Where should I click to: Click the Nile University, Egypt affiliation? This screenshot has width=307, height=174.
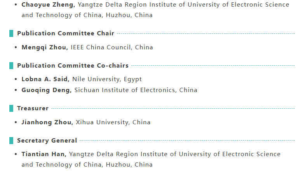107,79
